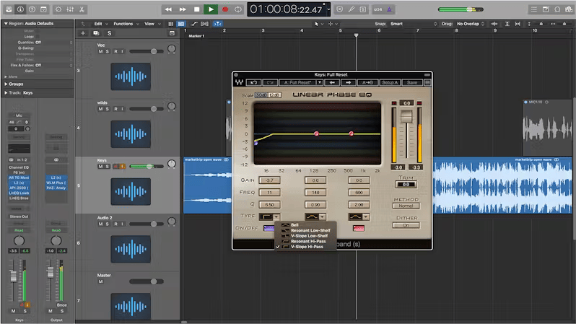This screenshot has width=576, height=324.
Task: Open the Editors scissors icon
Action: (82, 9)
